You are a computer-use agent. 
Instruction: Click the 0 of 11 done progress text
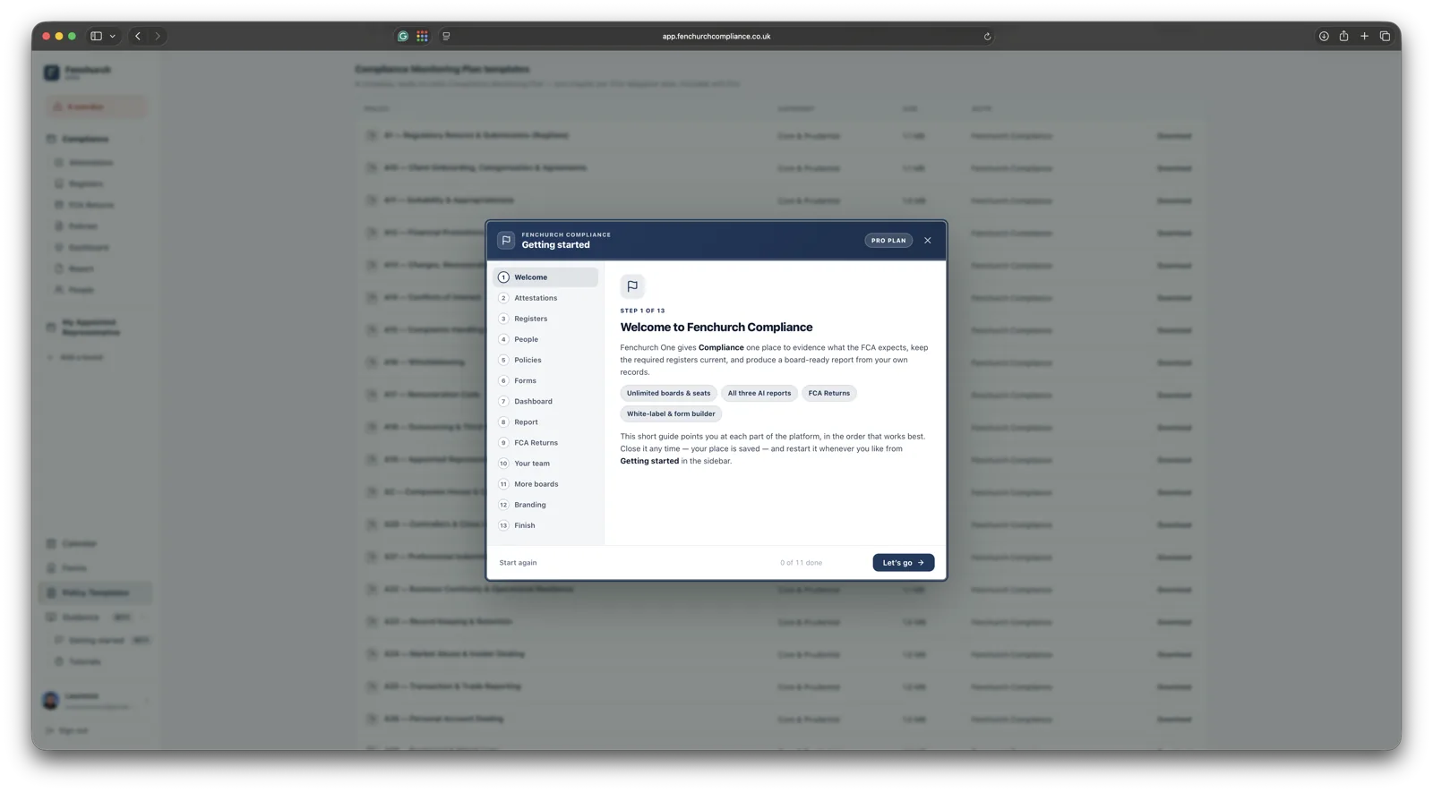click(801, 563)
